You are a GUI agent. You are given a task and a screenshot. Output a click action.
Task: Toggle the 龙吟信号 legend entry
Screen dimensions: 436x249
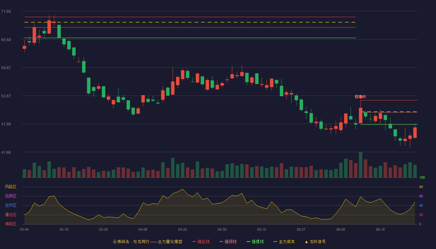coord(315,242)
